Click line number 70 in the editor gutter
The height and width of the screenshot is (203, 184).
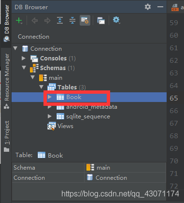click(x=174, y=161)
